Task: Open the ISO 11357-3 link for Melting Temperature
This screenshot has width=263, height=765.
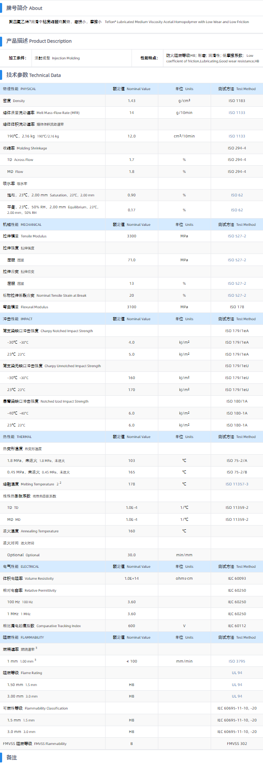Action: pos(237,484)
